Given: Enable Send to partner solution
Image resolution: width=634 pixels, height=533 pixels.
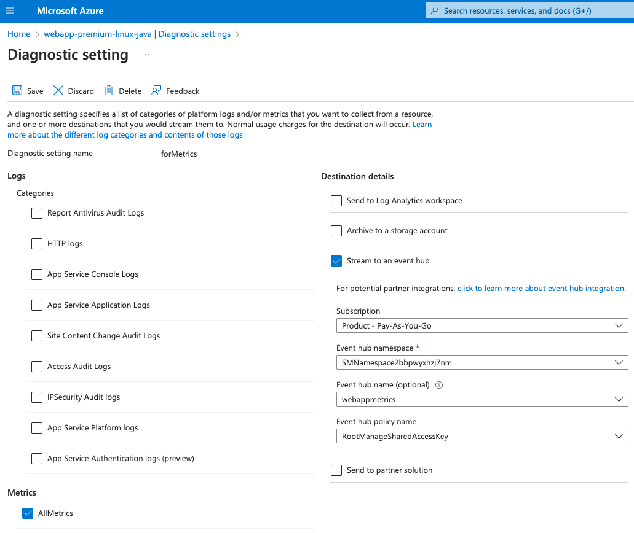Looking at the screenshot, I should tap(336, 470).
